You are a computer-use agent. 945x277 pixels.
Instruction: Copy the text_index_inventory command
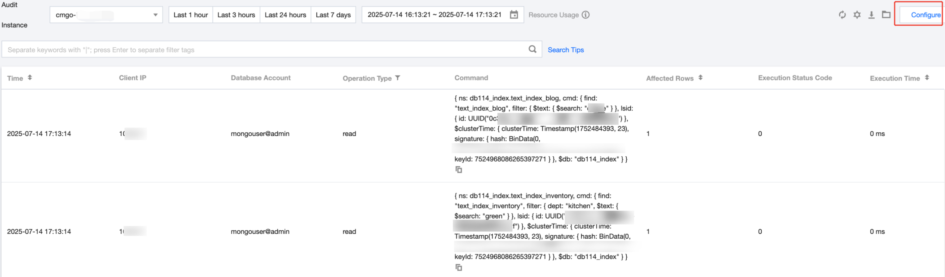459,267
